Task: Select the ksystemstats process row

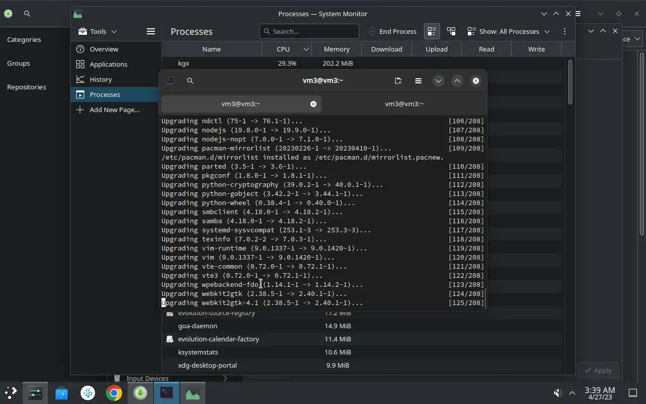Action: coord(361,352)
